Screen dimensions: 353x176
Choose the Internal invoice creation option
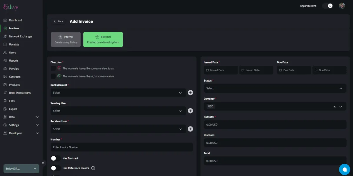(66, 40)
